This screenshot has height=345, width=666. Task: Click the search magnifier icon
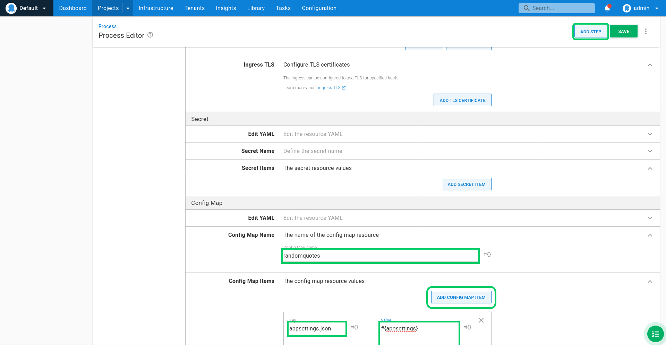pyautogui.click(x=527, y=8)
